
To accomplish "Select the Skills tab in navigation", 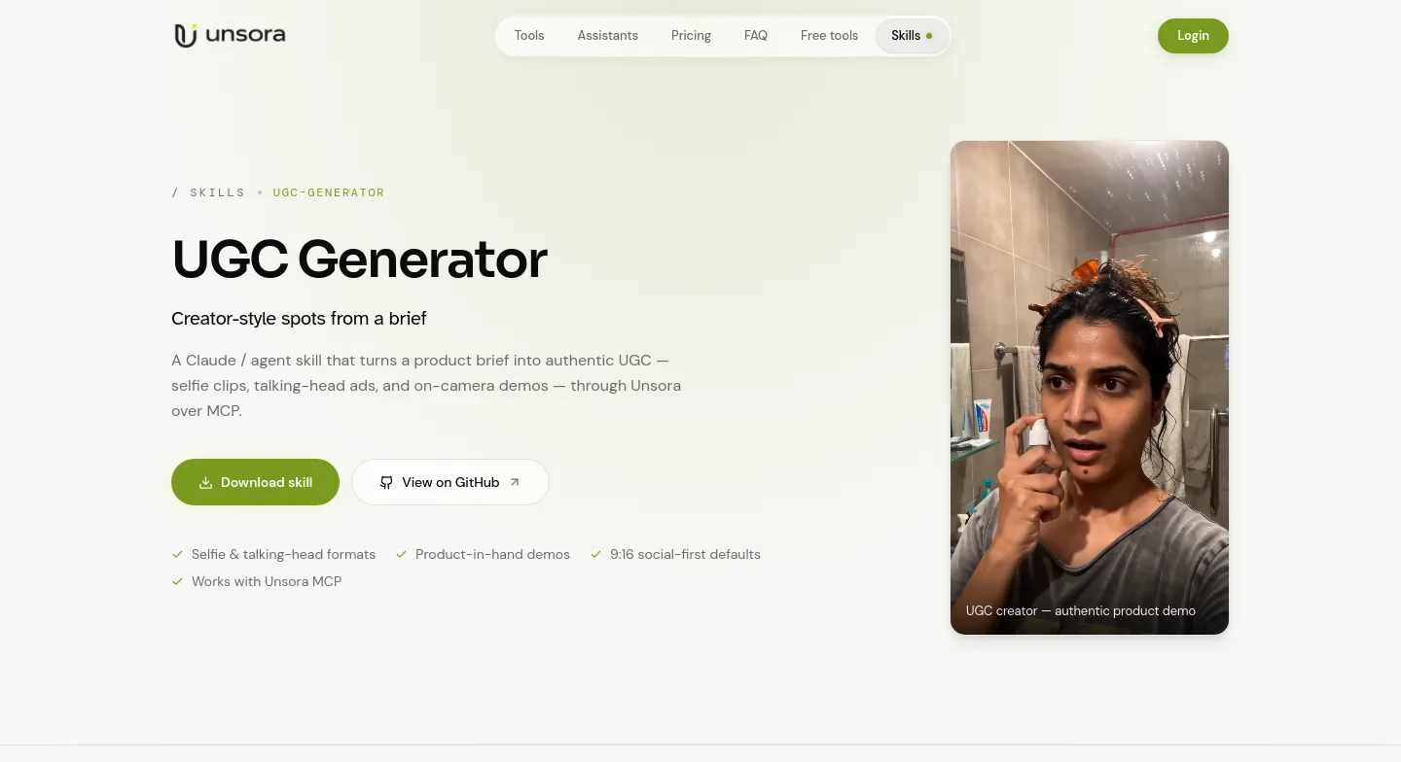I will tap(912, 36).
